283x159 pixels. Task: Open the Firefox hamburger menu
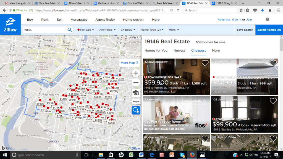(279, 10)
